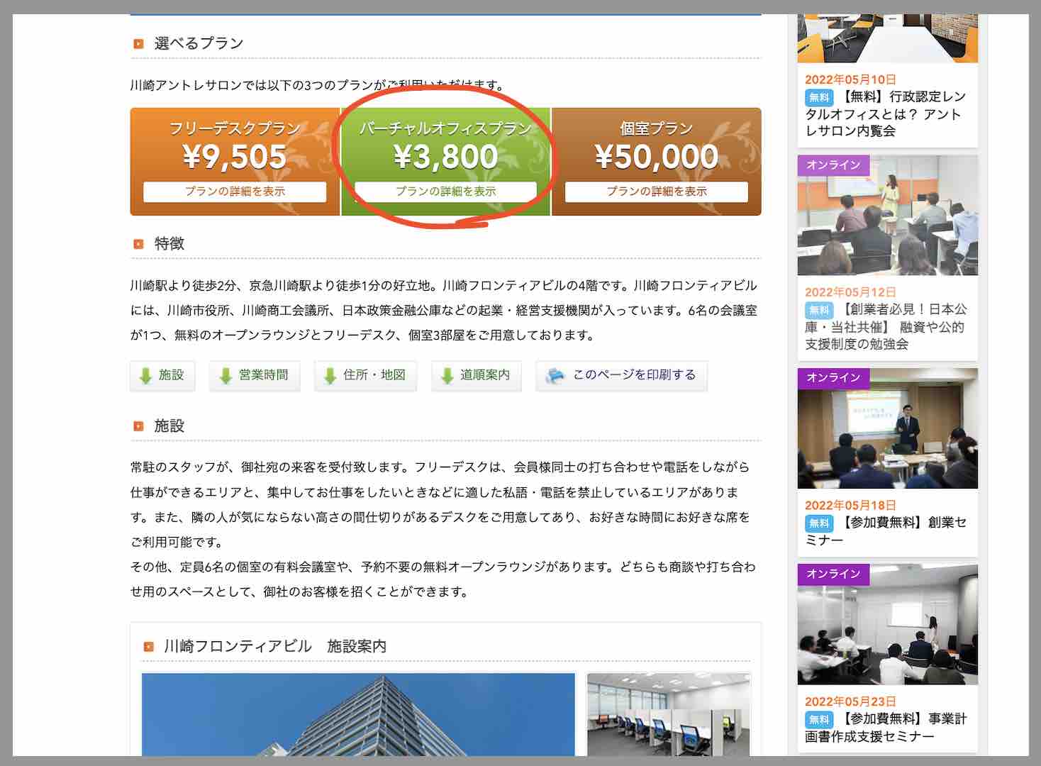Image resolution: width=1041 pixels, height=766 pixels.
Task: Click the green arrow icon beside 道順案内
Action: coord(447,376)
